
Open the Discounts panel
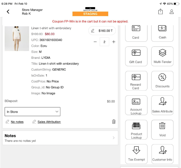(x=162, y=81)
